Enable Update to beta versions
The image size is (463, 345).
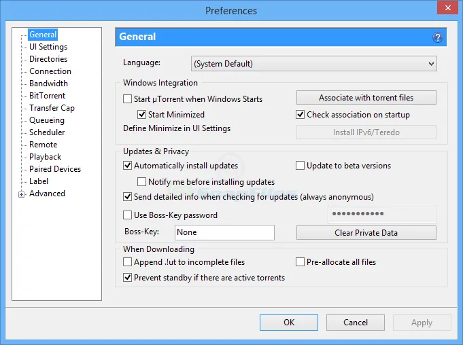coord(300,166)
